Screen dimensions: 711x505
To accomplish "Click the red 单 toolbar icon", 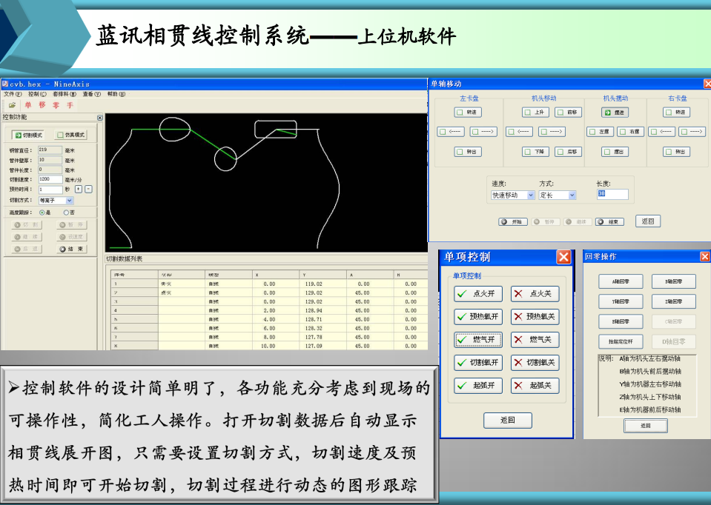I will 28,105.
